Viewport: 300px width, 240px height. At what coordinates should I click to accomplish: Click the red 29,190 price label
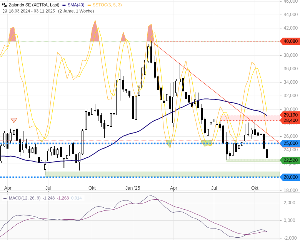coord(290,115)
